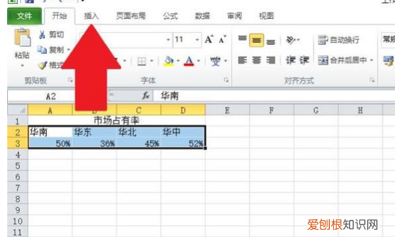Switch to the 开始 (Home) tab

coord(59,16)
